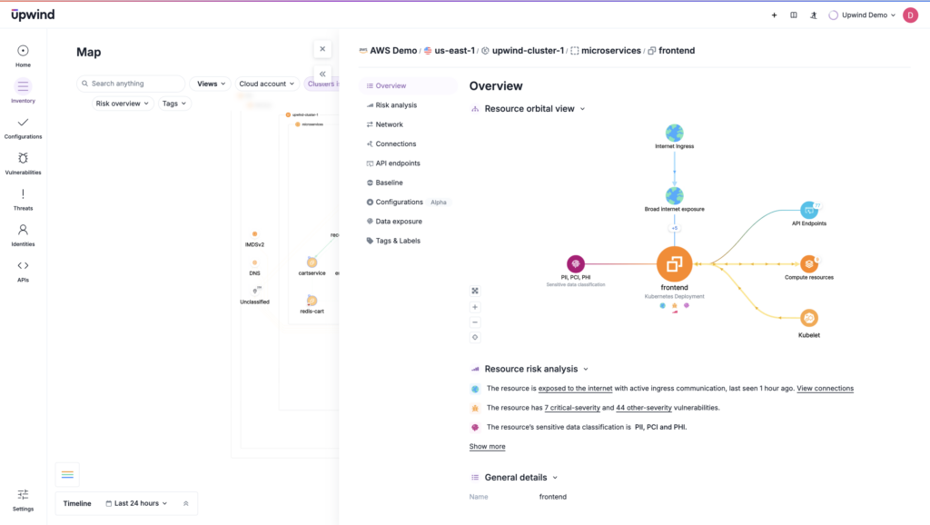Open the Threats section
The height and width of the screenshot is (525, 930).
[x=23, y=200]
